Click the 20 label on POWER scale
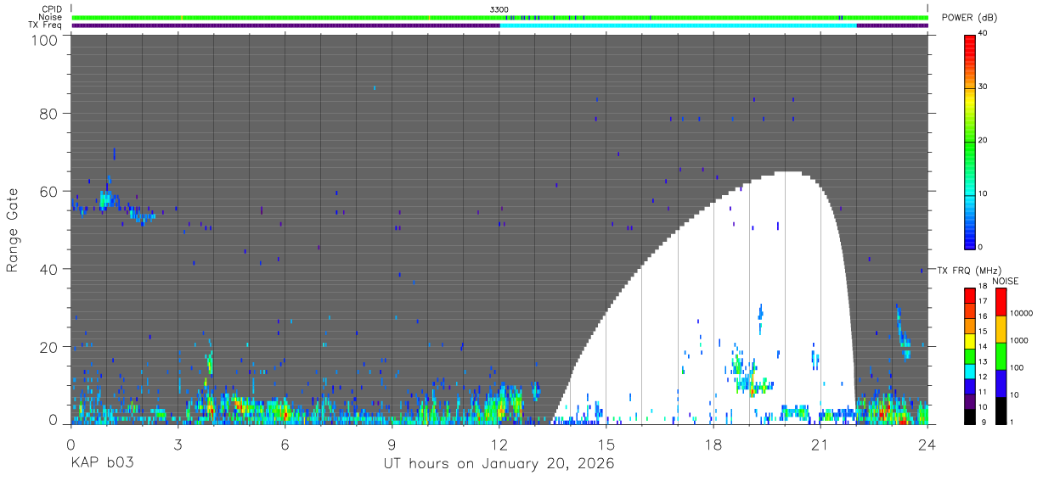The width and height of the screenshot is (1043, 481). tap(983, 141)
